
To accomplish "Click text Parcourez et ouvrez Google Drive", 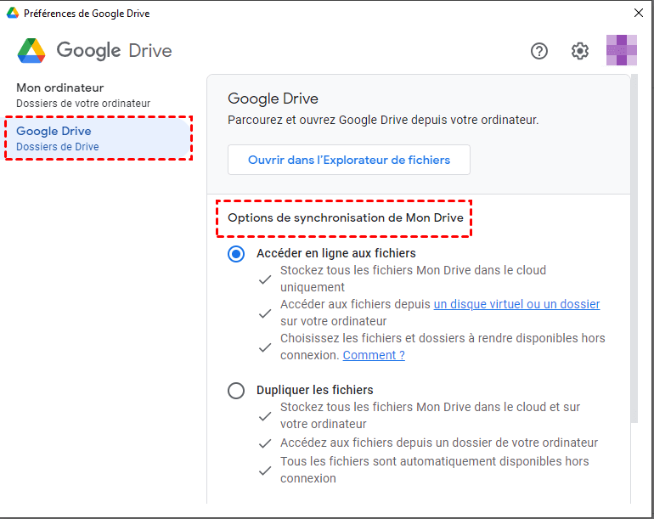I will click(x=383, y=120).
